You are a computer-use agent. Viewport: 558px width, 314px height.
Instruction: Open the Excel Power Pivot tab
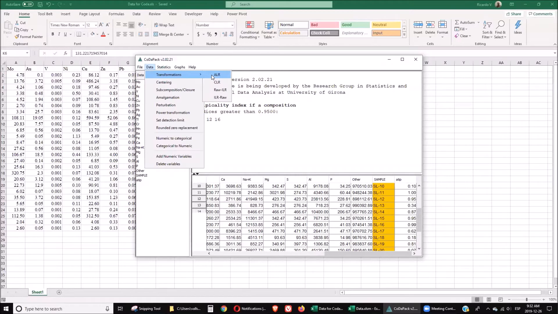point(237,14)
